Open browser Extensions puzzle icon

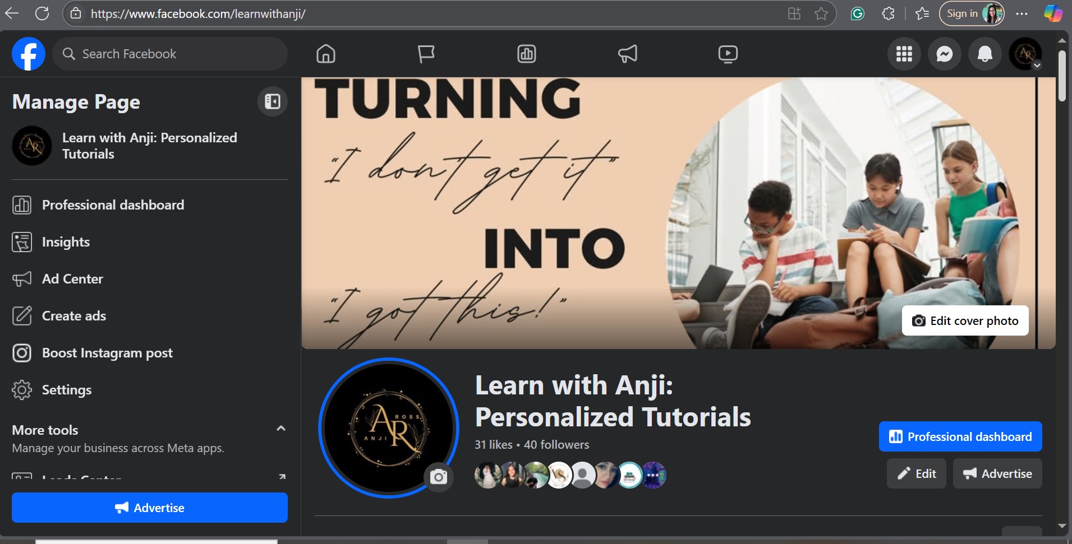(888, 13)
